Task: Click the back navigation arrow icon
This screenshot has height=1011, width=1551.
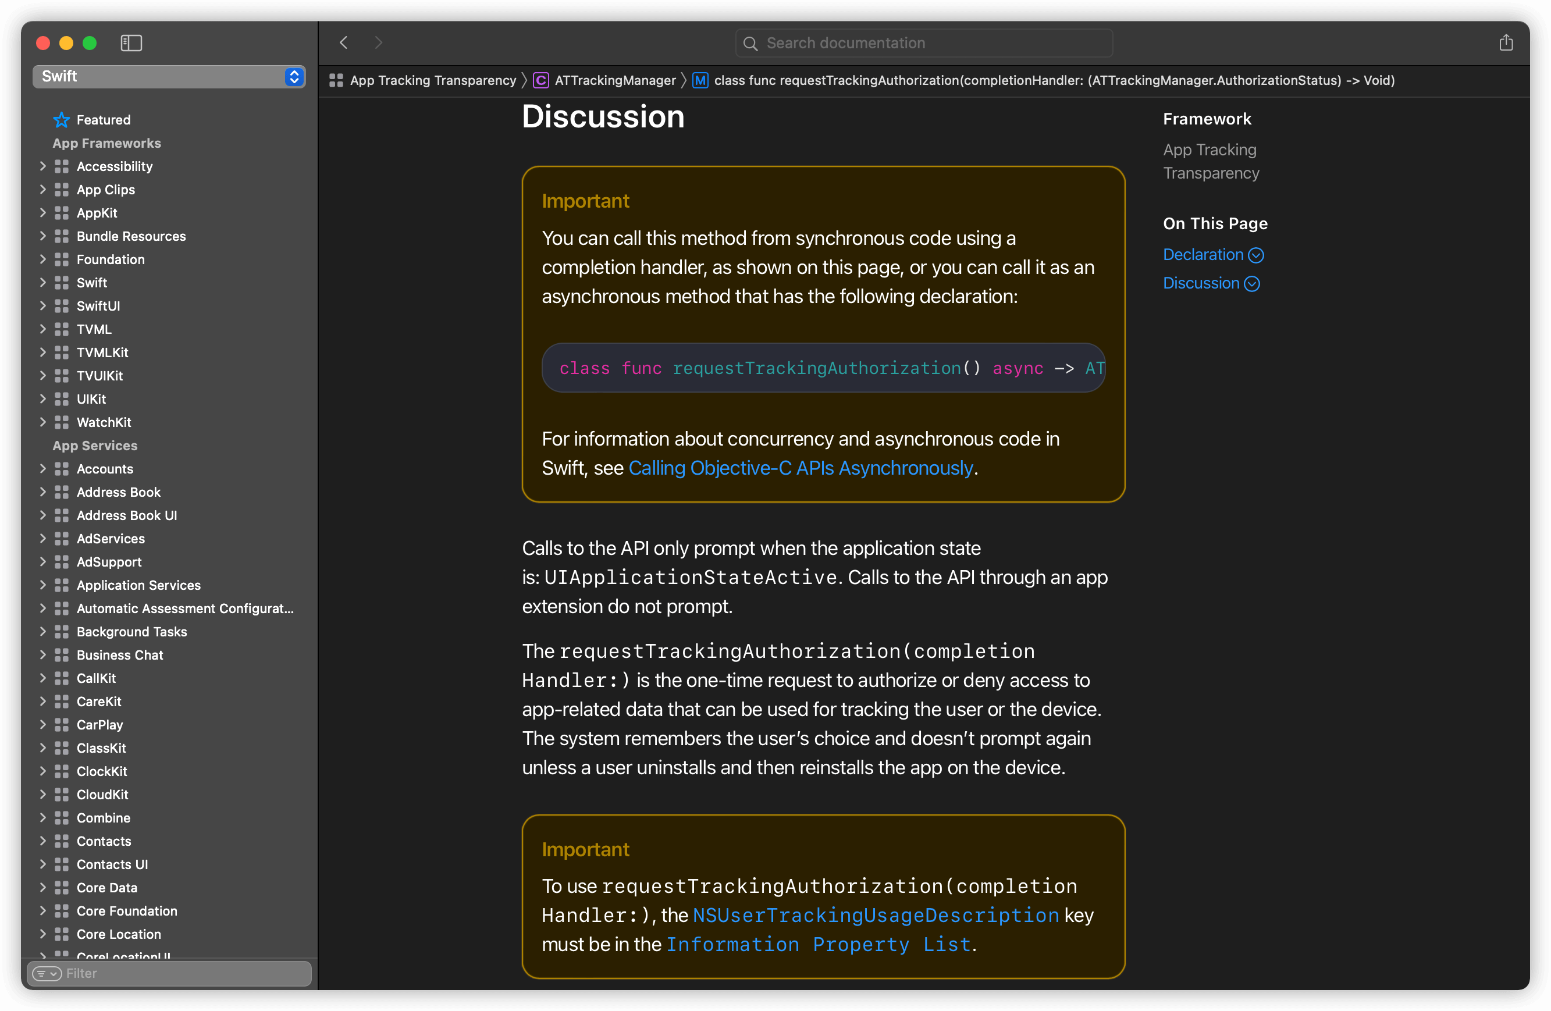Action: point(345,43)
